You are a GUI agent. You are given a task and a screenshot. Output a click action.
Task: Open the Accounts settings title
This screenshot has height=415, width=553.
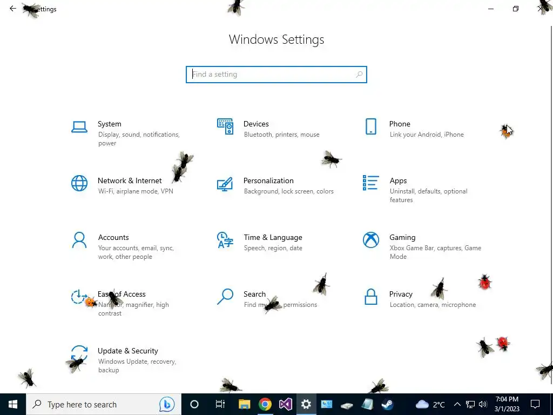113,238
